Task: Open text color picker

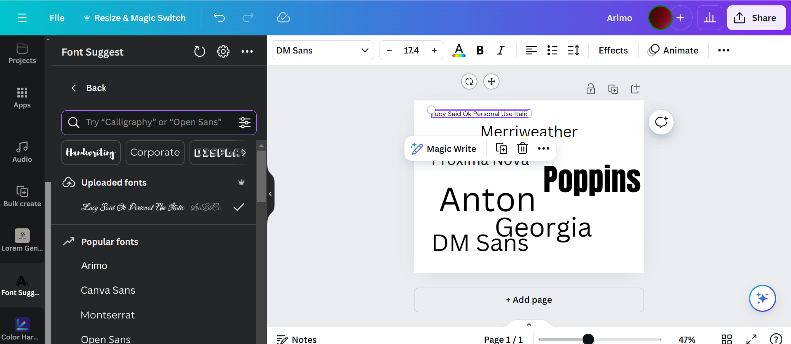Action: click(x=459, y=50)
